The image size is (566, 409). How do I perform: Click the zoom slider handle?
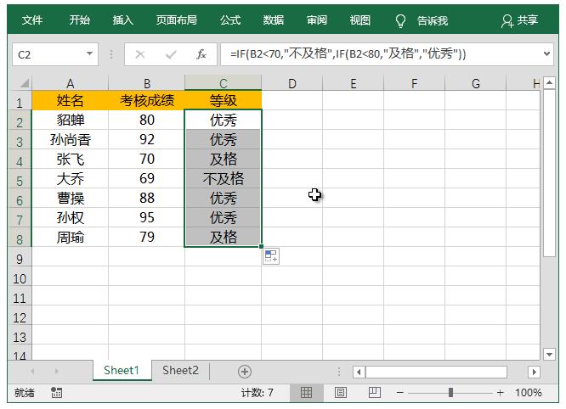tap(450, 392)
